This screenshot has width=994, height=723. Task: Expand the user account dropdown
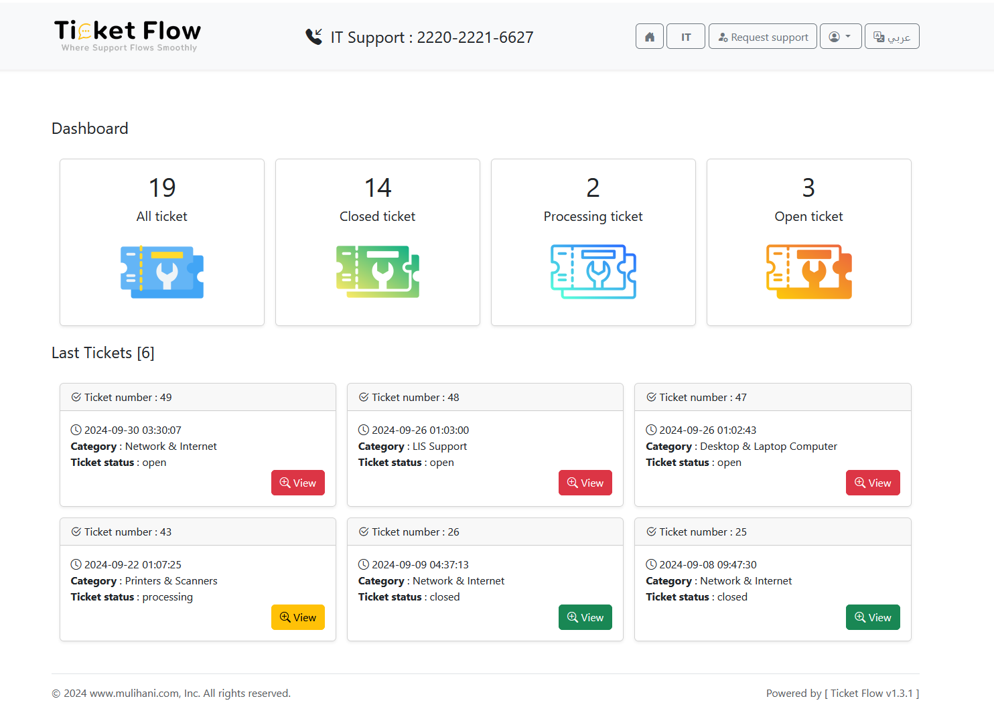tap(841, 37)
